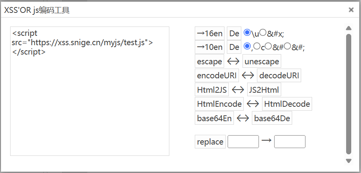Click the scrollbar up arrow

[x=349, y=28]
